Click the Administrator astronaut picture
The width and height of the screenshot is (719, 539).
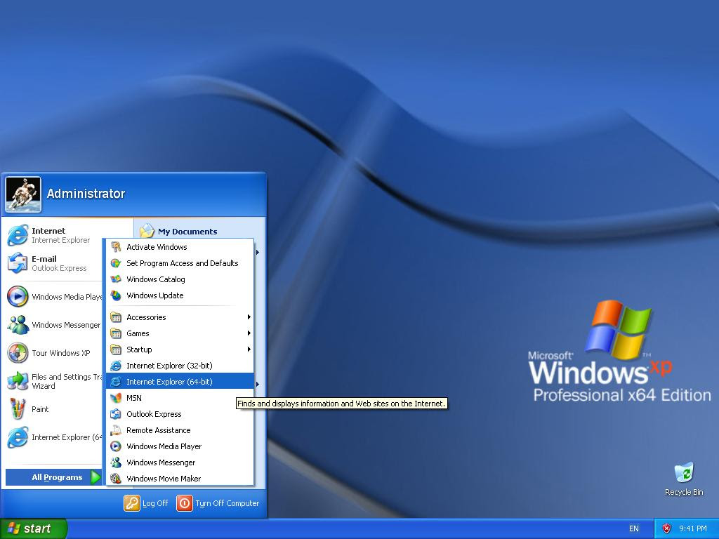tap(23, 194)
